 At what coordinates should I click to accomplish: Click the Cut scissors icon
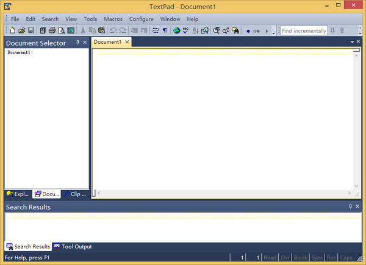83,30
